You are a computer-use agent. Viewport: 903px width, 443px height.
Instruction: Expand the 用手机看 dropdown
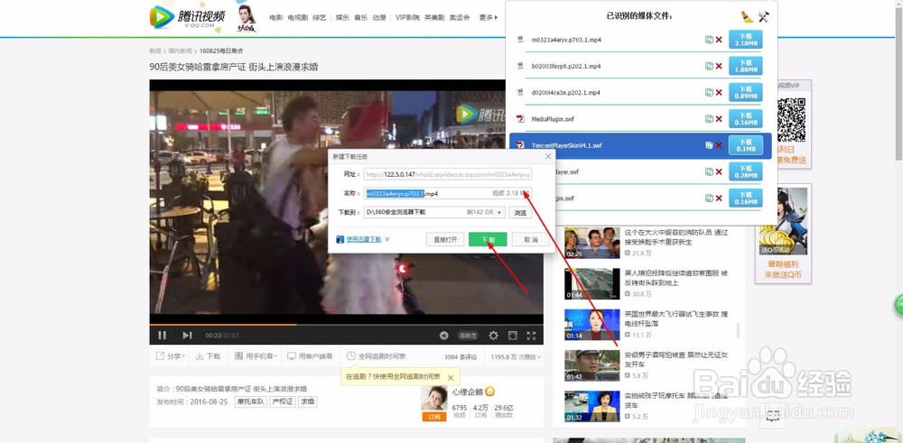tap(256, 356)
